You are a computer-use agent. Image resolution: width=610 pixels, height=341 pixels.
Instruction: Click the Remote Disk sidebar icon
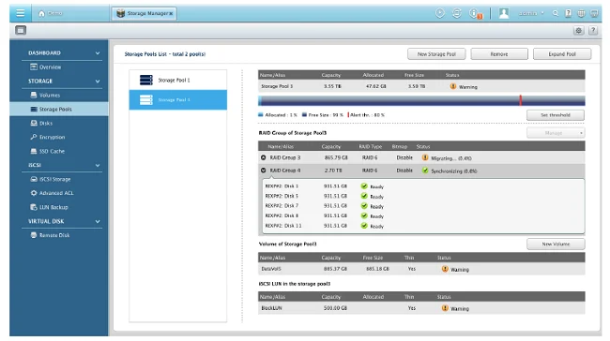[x=34, y=235]
